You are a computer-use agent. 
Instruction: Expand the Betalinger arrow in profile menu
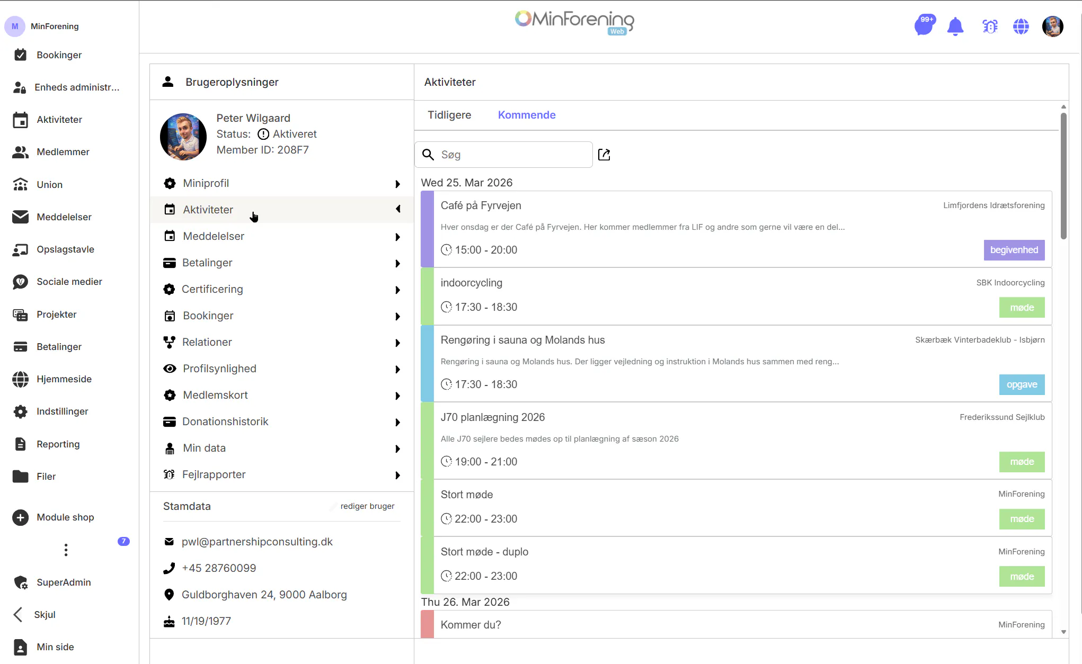(397, 263)
